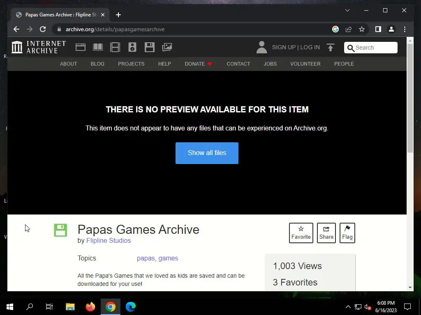Click the green software item icon beside title
This screenshot has width=421, height=315.
tap(60, 230)
